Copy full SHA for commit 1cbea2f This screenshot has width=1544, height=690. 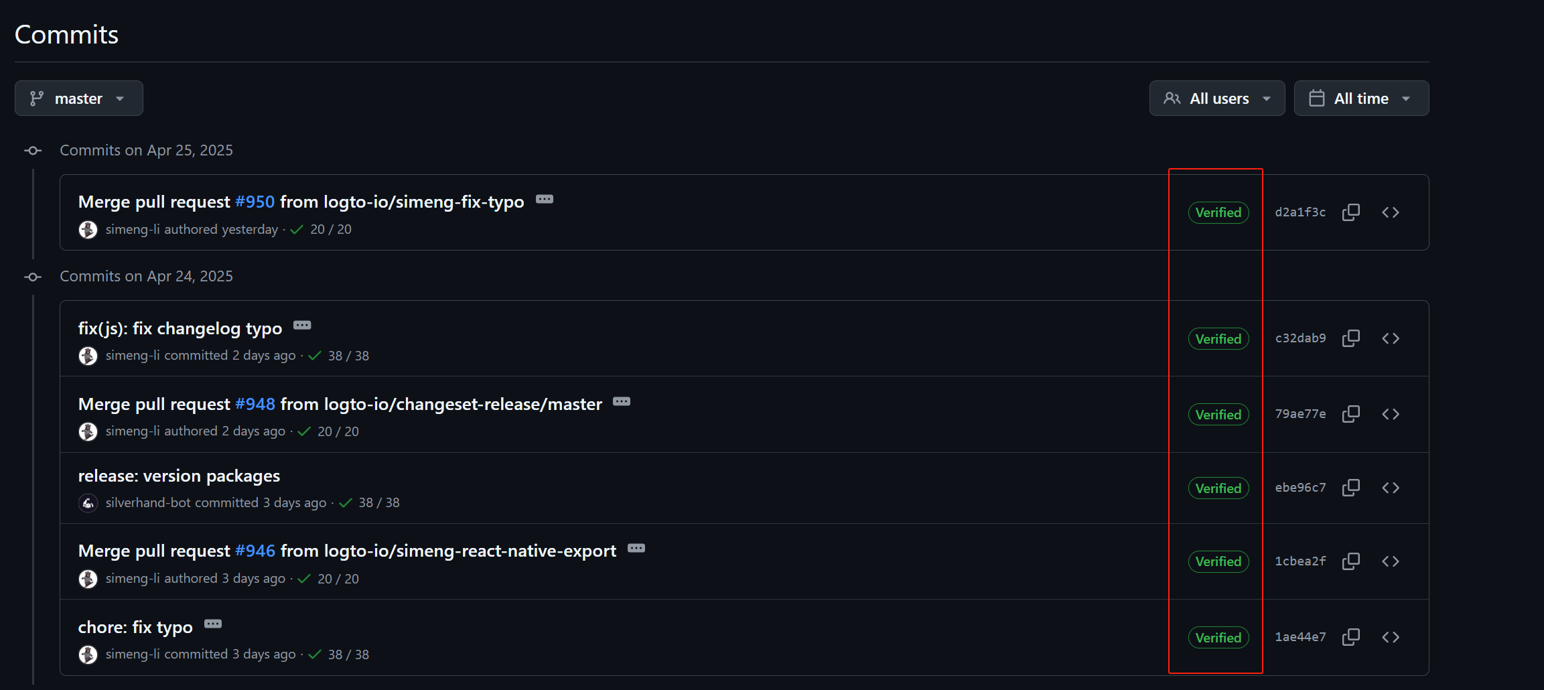pyautogui.click(x=1350, y=561)
